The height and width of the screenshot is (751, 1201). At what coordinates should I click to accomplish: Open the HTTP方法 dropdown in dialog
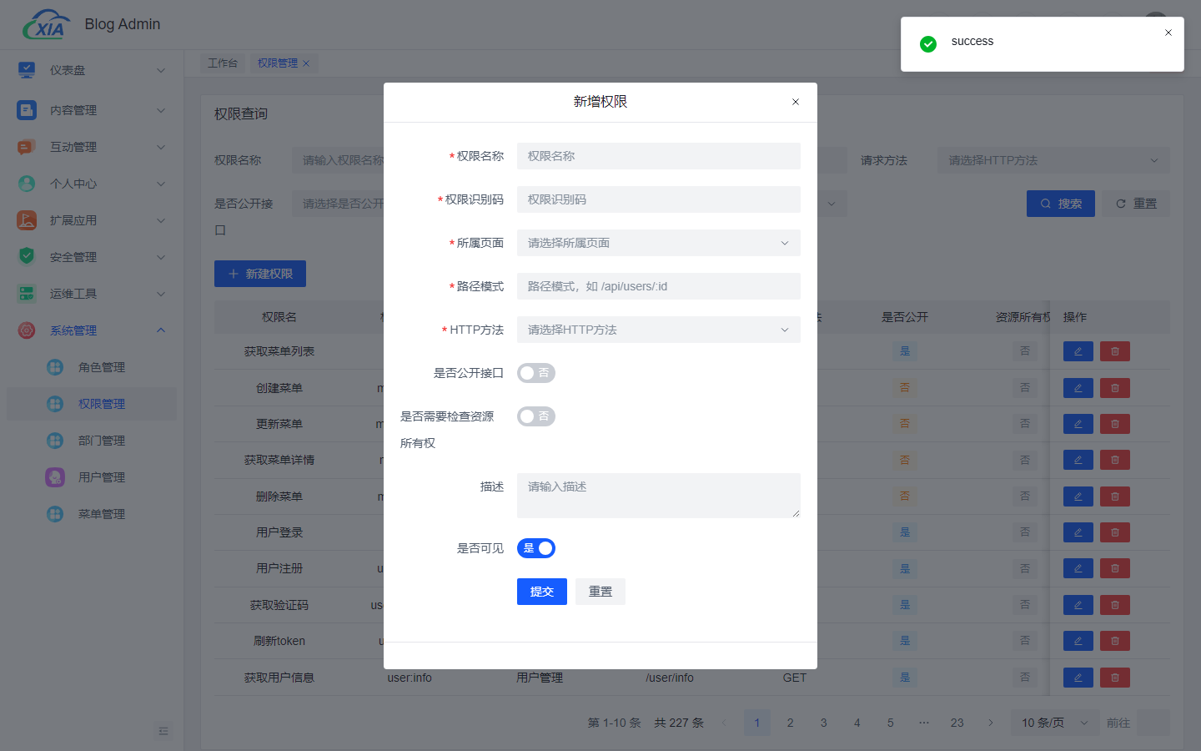659,330
